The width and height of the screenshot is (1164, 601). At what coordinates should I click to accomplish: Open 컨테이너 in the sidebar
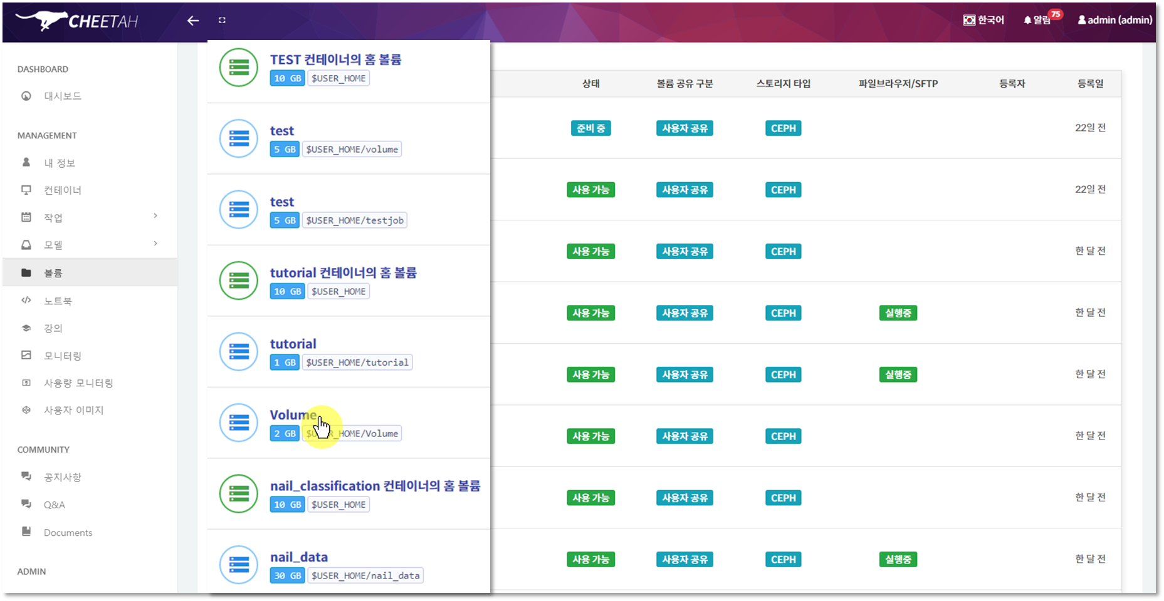[x=63, y=190]
